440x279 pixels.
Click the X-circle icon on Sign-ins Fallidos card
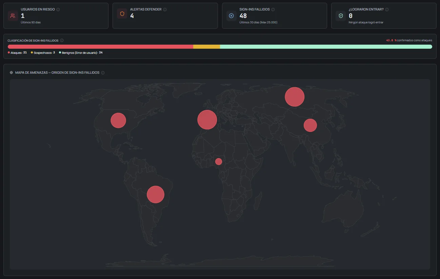pyautogui.click(x=232, y=16)
